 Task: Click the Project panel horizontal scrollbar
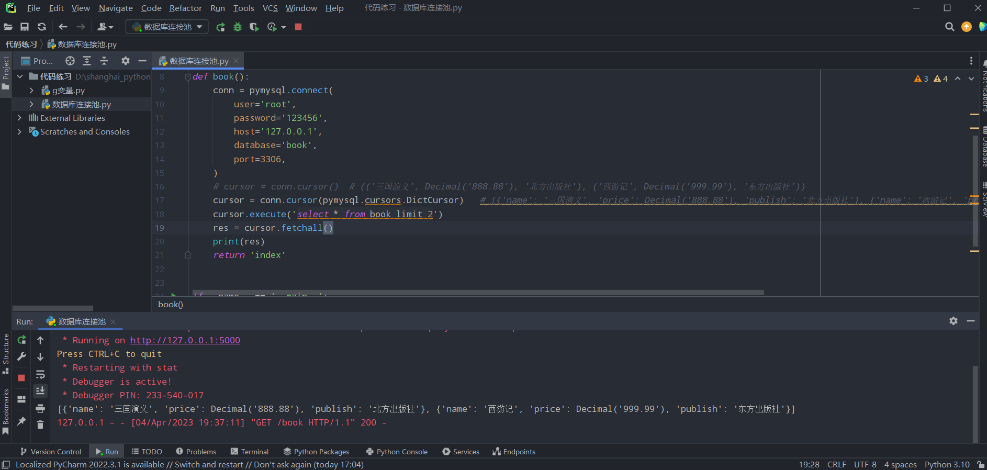(53, 308)
